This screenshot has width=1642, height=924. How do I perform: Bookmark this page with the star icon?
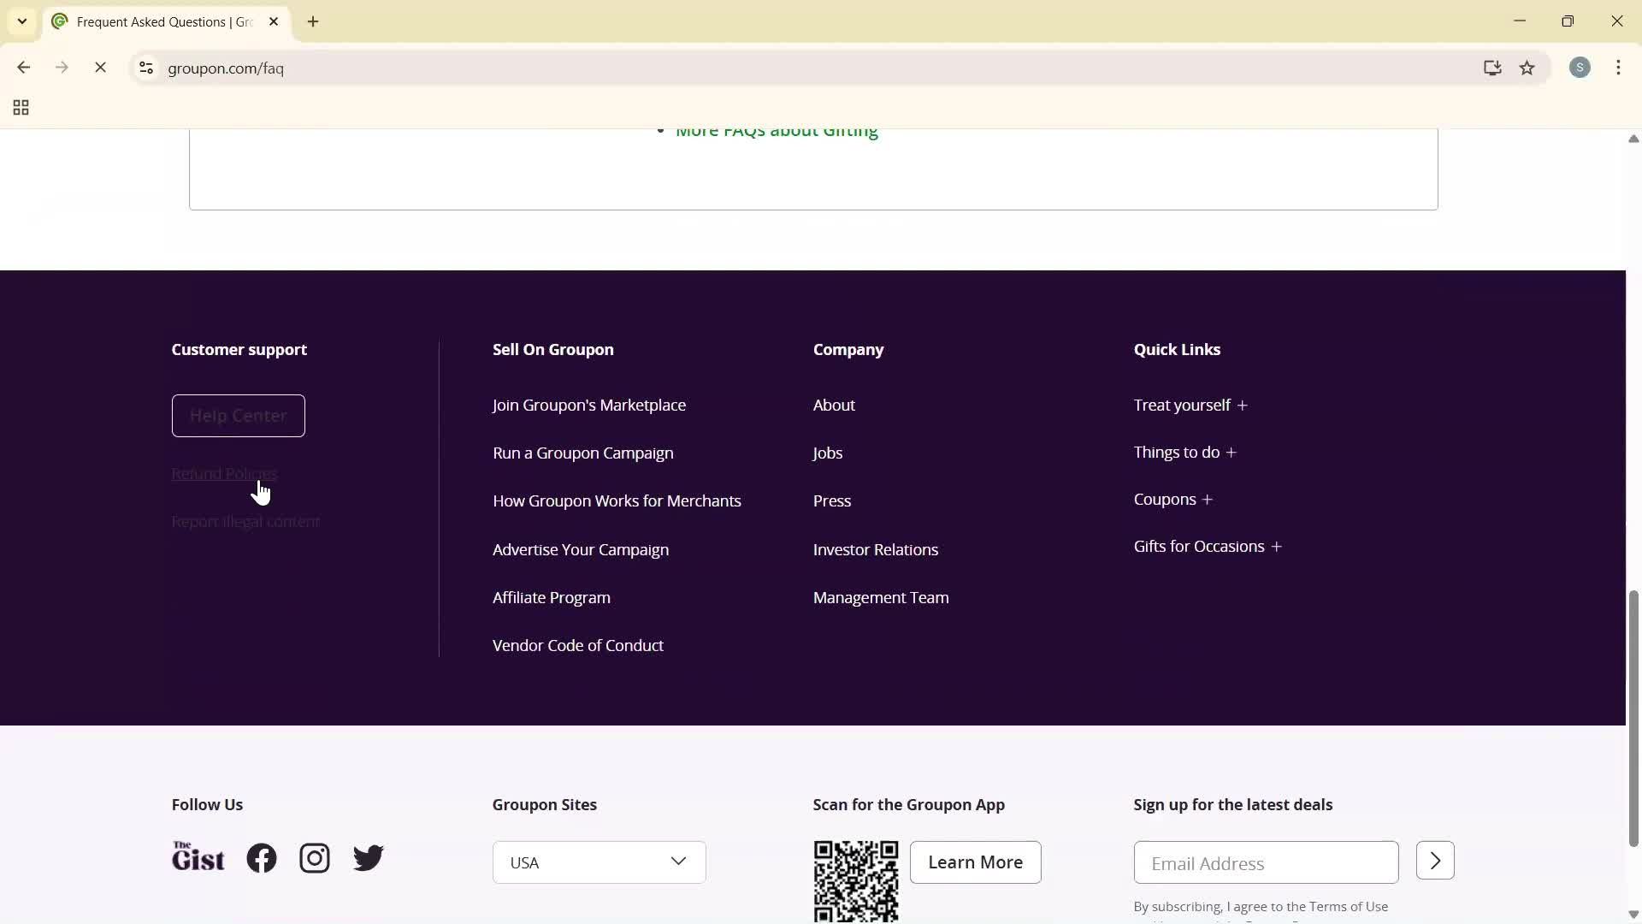[x=1527, y=68]
